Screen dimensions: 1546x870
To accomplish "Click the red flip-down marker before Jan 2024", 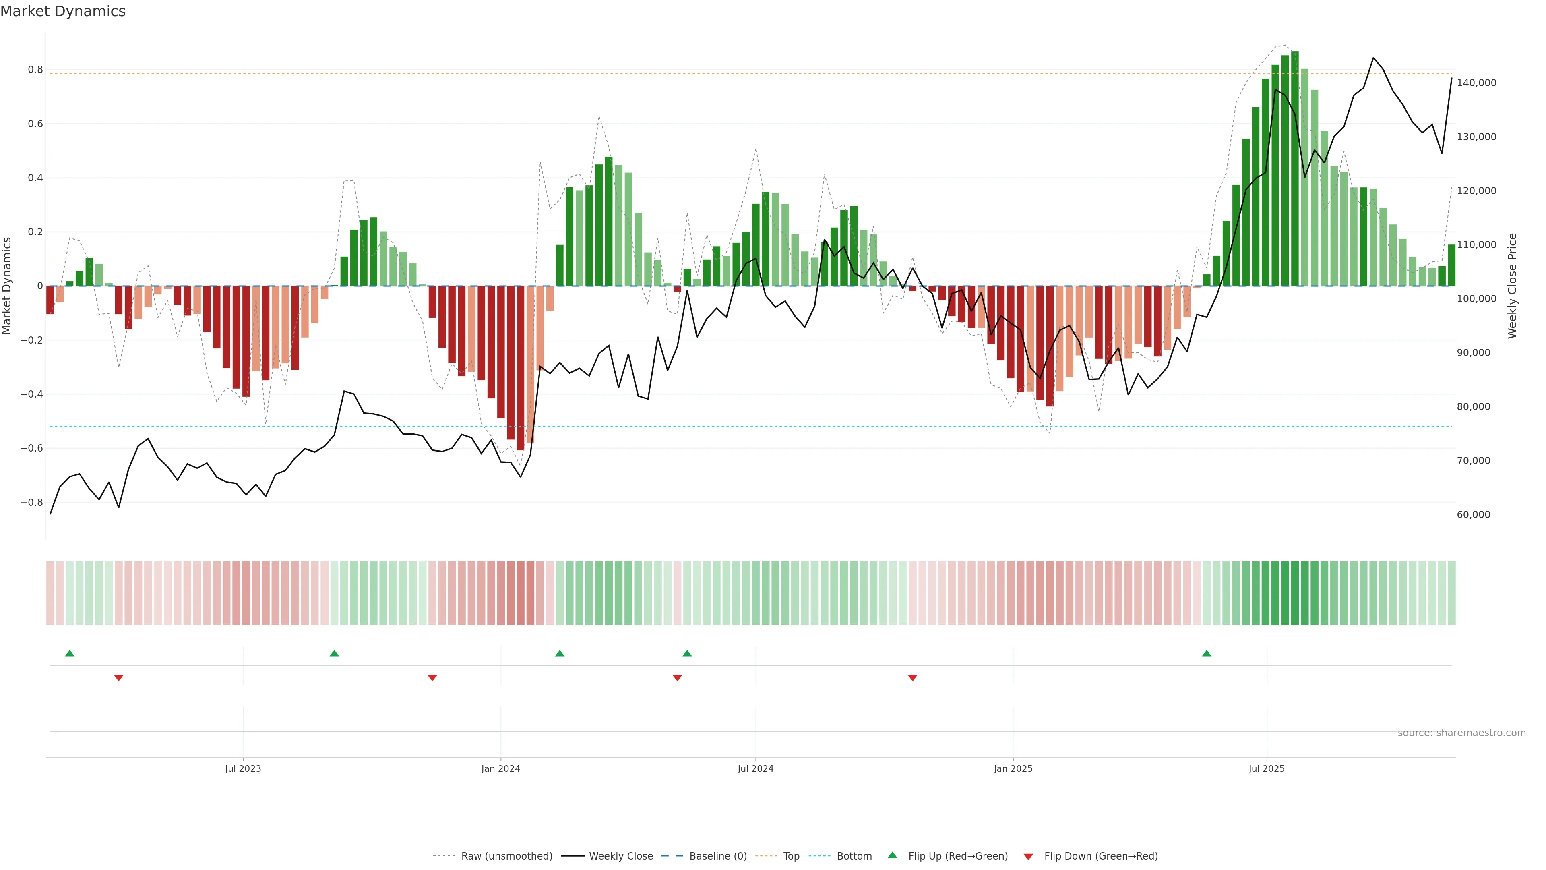I will tap(432, 678).
